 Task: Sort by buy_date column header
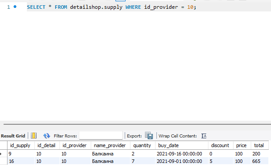pos(182,145)
